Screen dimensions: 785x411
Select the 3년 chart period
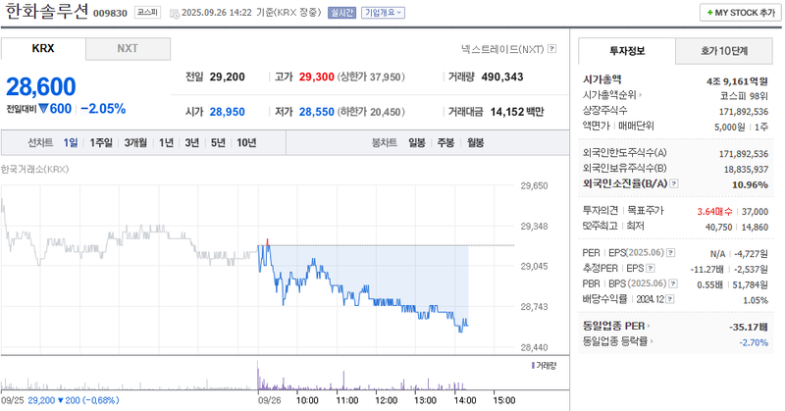[192, 142]
